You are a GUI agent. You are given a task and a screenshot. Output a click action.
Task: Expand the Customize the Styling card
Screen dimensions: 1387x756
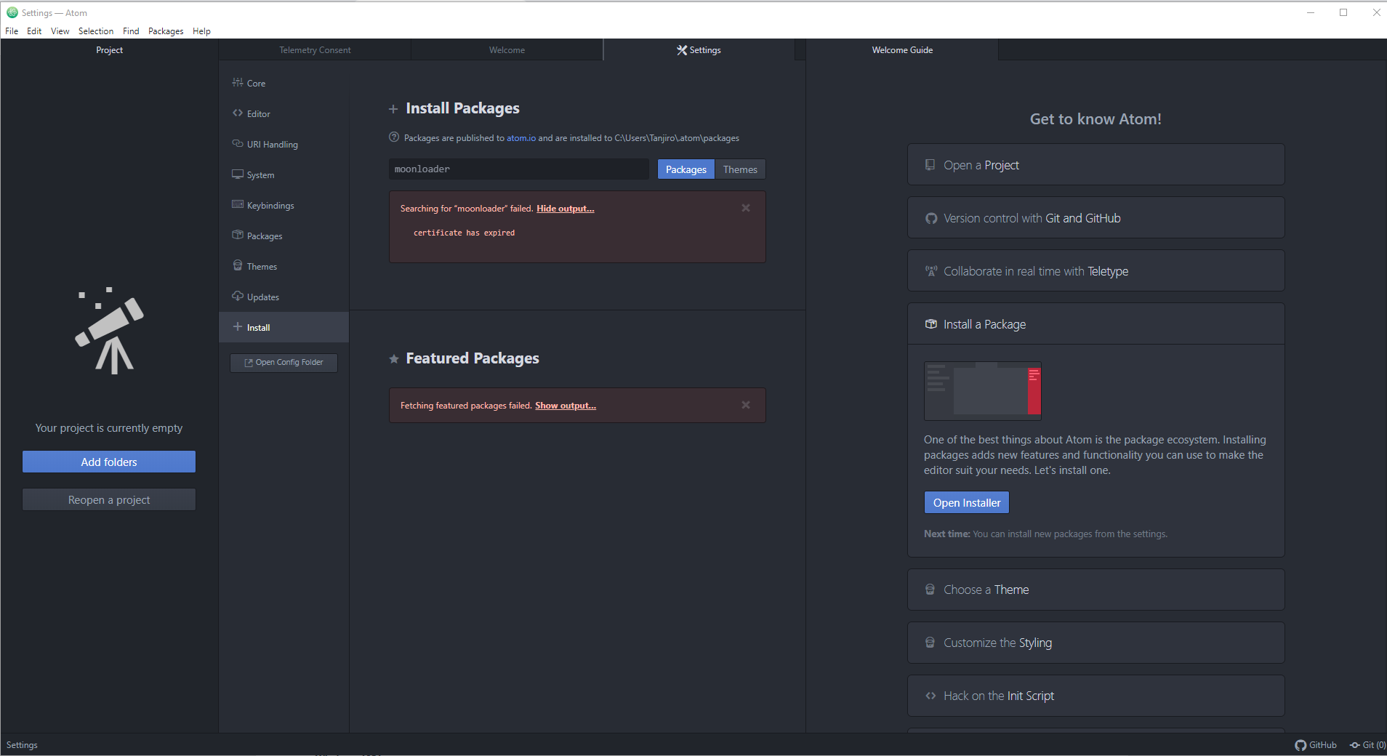coord(1095,643)
